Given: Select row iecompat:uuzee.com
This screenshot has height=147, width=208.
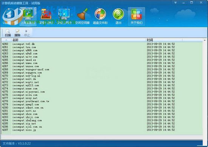Looking at the screenshot, I should coord(102,66).
